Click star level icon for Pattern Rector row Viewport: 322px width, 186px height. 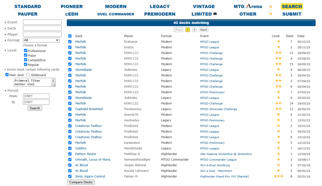click(278, 154)
